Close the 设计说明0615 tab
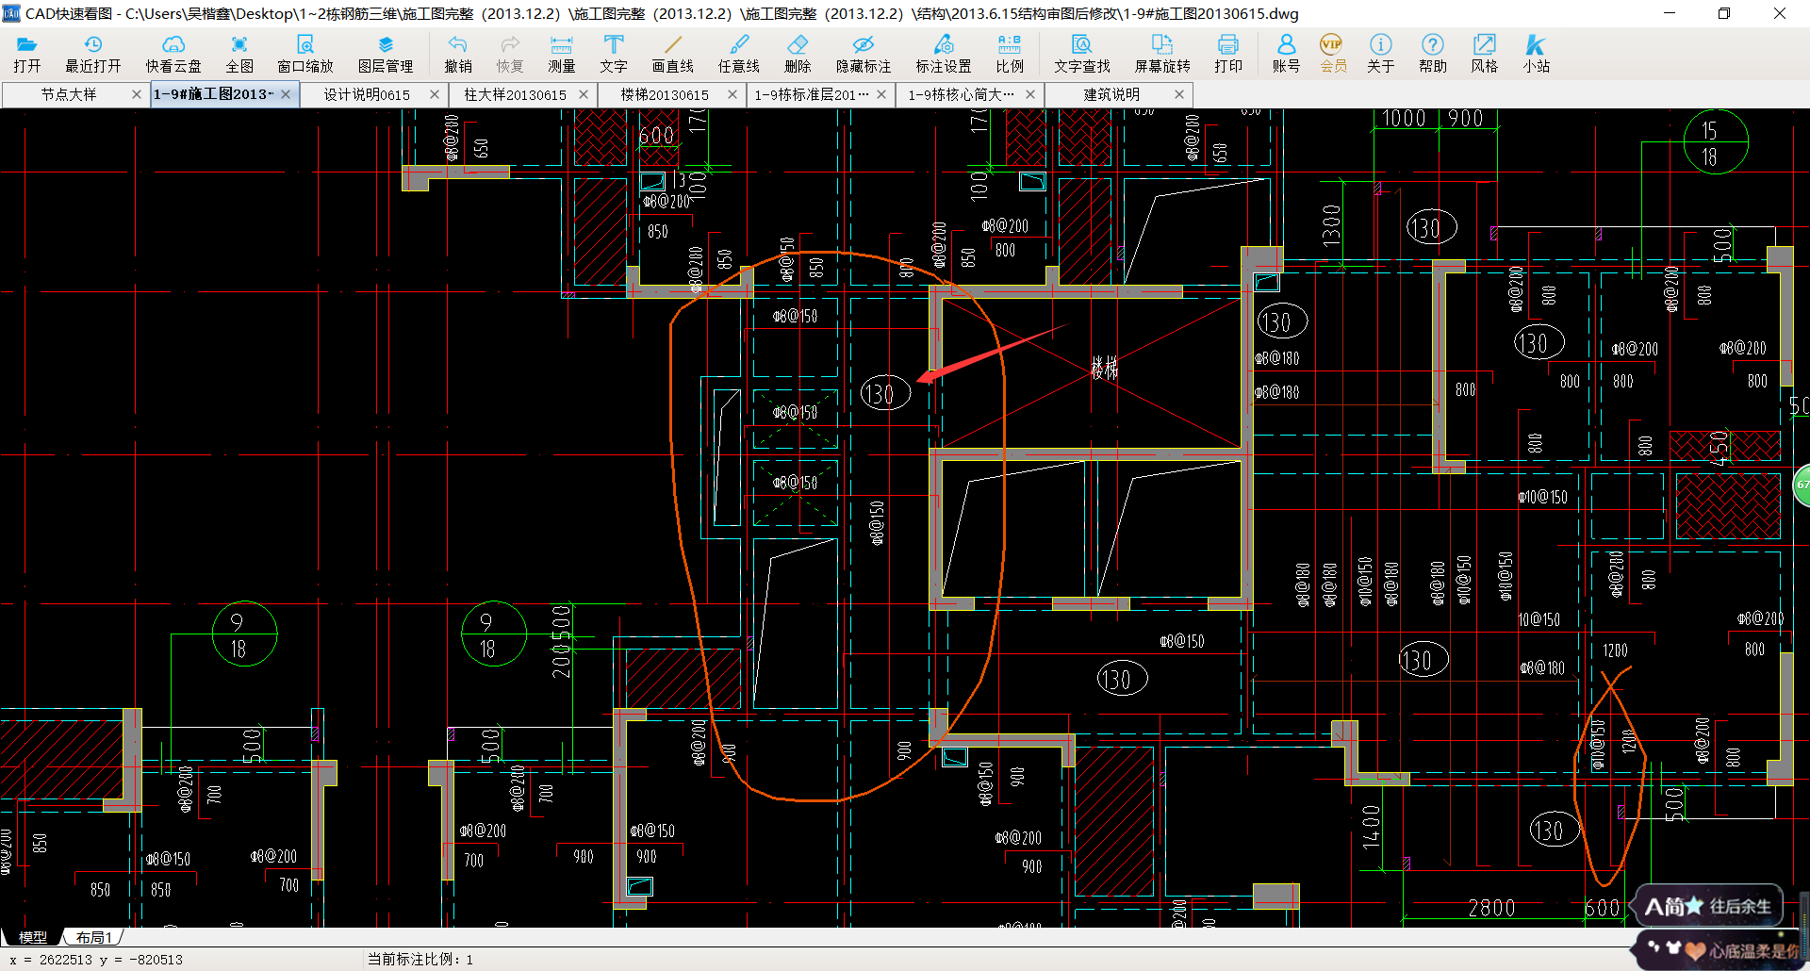 (x=435, y=94)
